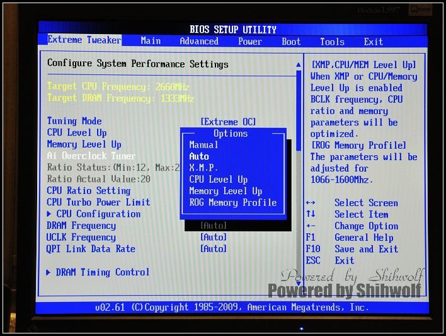
Task: Select the Exit tab
Action: tap(373, 42)
